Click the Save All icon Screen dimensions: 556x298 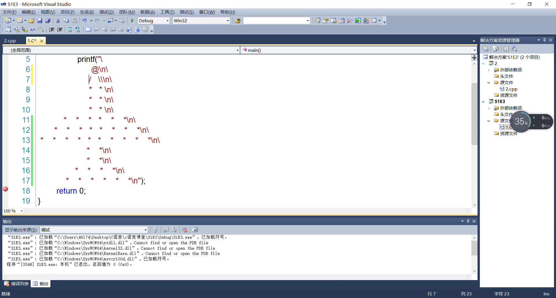coord(48,21)
